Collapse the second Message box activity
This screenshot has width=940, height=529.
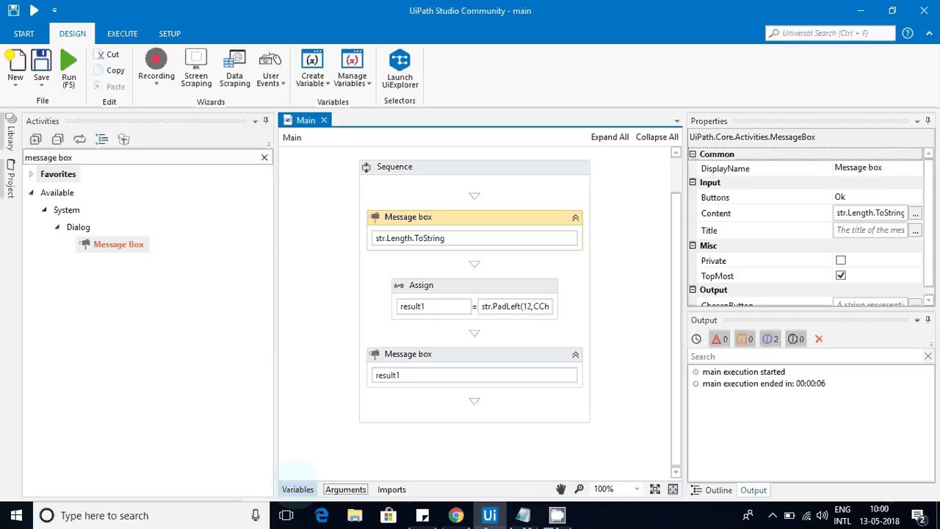[x=575, y=355]
